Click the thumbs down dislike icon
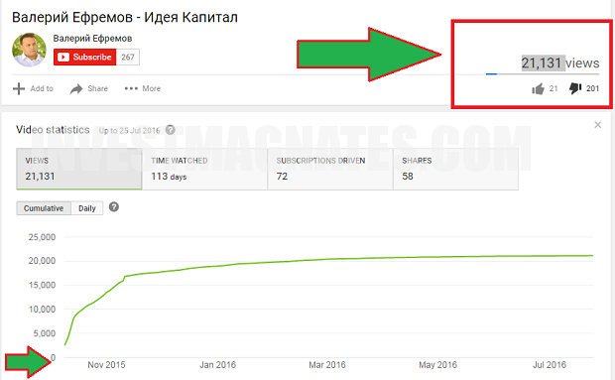 tap(575, 88)
